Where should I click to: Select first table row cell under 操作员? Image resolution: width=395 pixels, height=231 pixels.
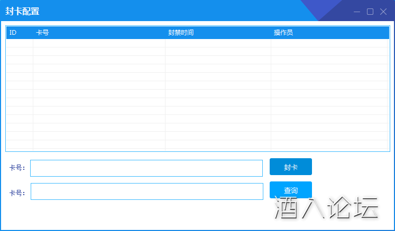point(330,43)
